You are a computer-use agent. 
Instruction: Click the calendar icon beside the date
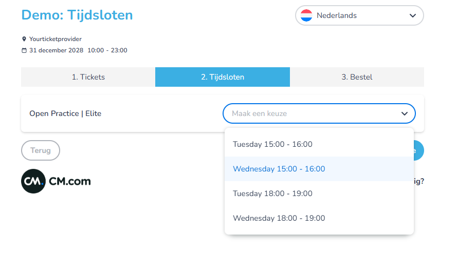pos(24,50)
